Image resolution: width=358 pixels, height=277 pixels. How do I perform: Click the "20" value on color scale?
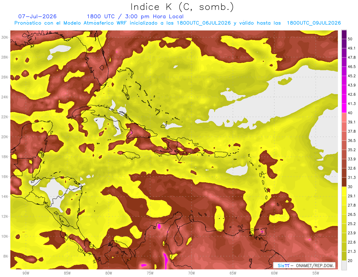351,261
